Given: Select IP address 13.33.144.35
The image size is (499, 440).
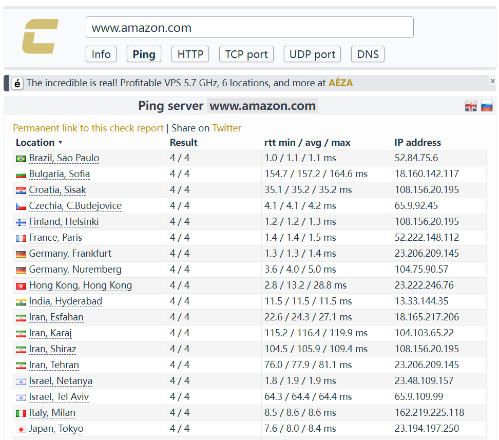Looking at the screenshot, I should click(x=421, y=301).
